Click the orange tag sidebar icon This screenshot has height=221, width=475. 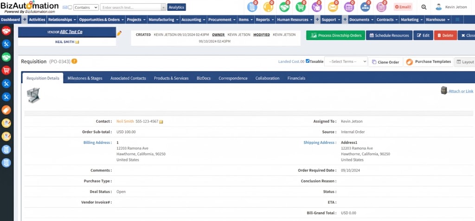(x=6, y=110)
